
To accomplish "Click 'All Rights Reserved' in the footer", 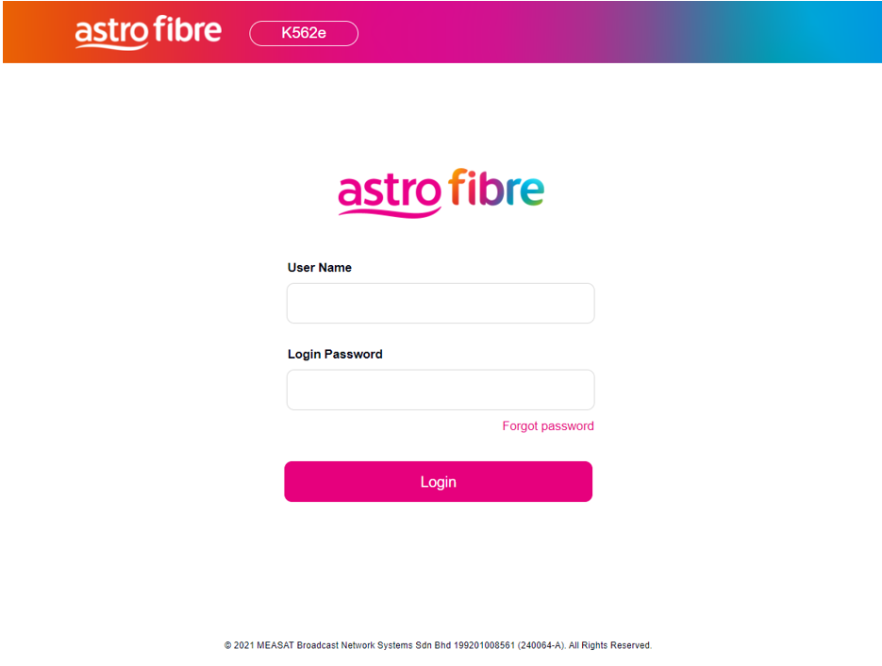I will (610, 646).
